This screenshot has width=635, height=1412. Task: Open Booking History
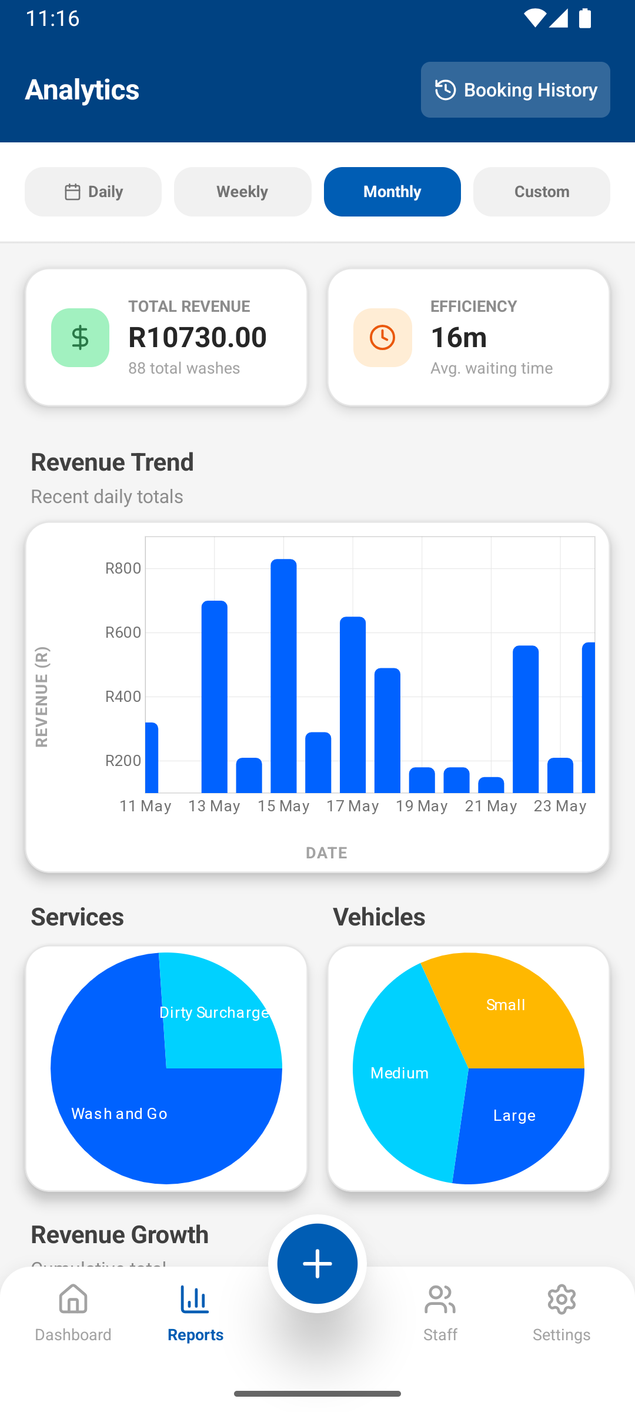point(515,89)
